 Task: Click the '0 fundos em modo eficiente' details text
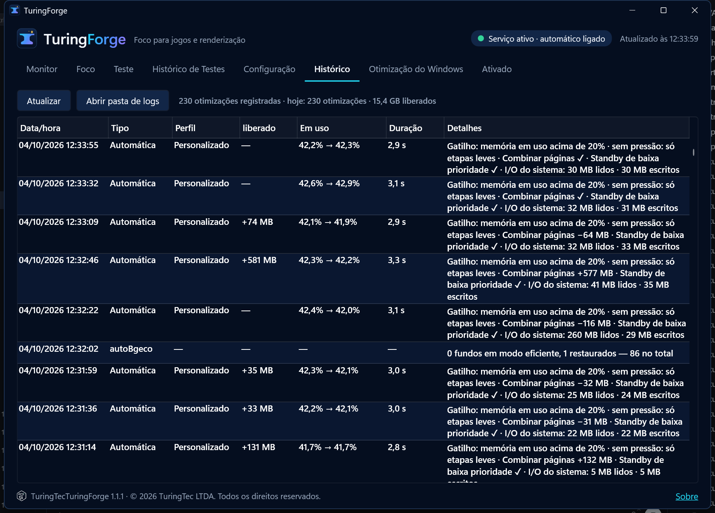click(560, 353)
